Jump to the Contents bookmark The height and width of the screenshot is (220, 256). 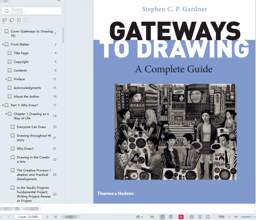click(20, 70)
